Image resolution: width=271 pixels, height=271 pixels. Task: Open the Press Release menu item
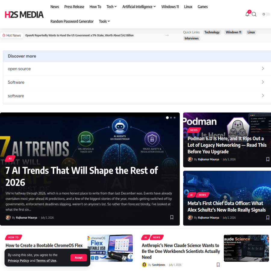pyautogui.click(x=74, y=7)
